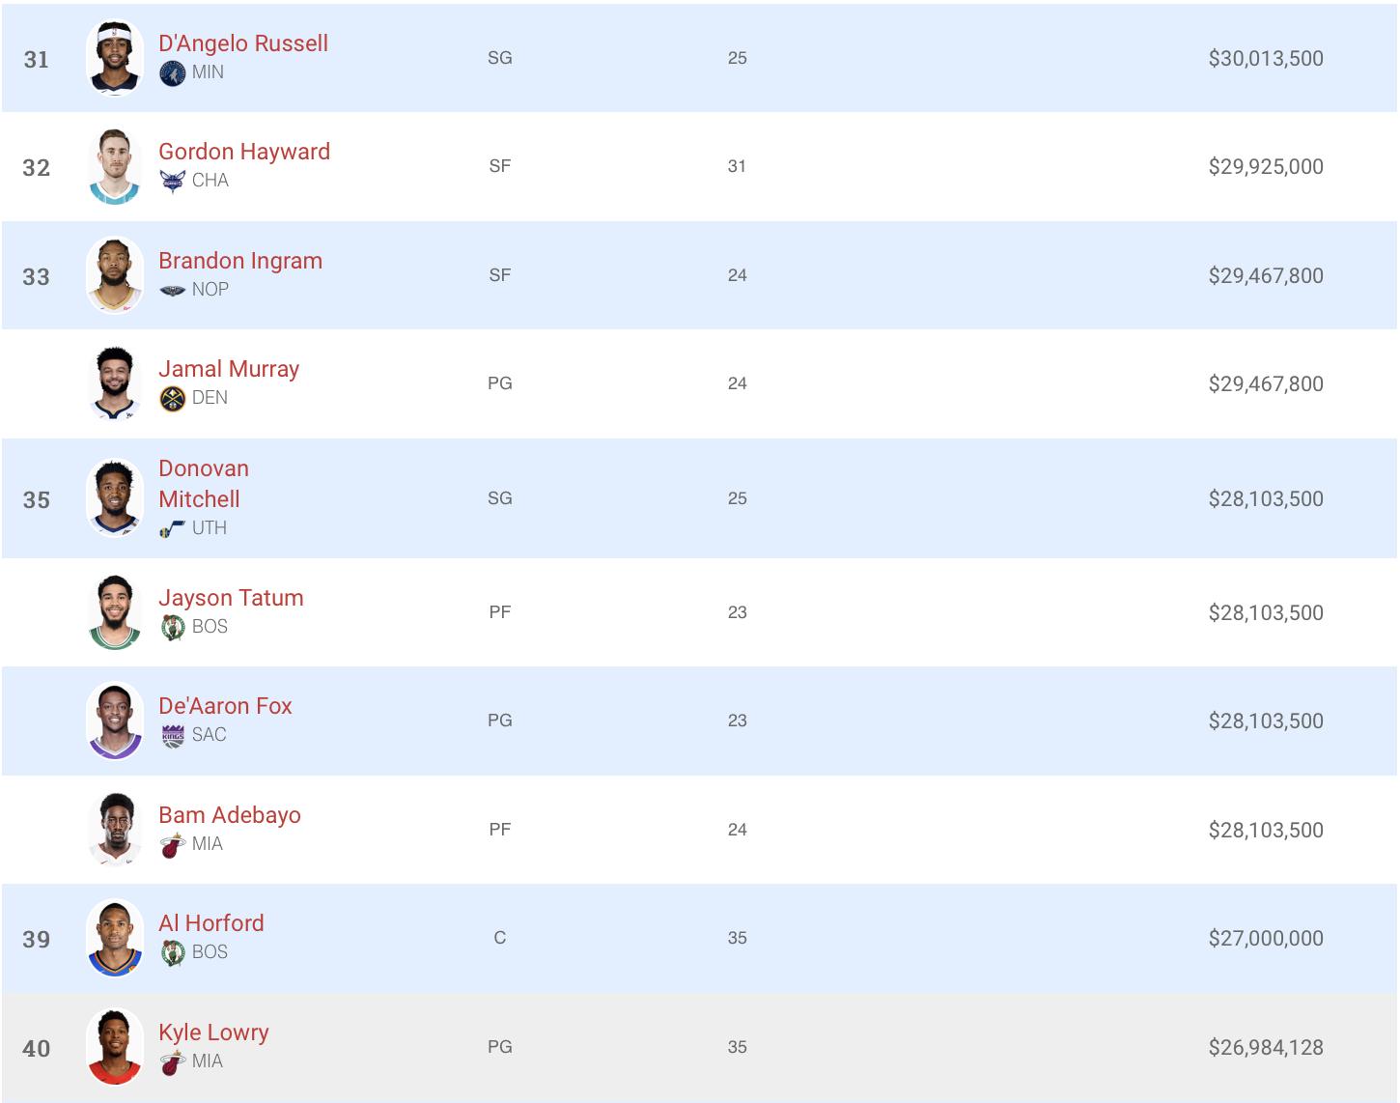This screenshot has width=1400, height=1103.
Task: Open the Gordon Hayward player link
Action: 244,152
